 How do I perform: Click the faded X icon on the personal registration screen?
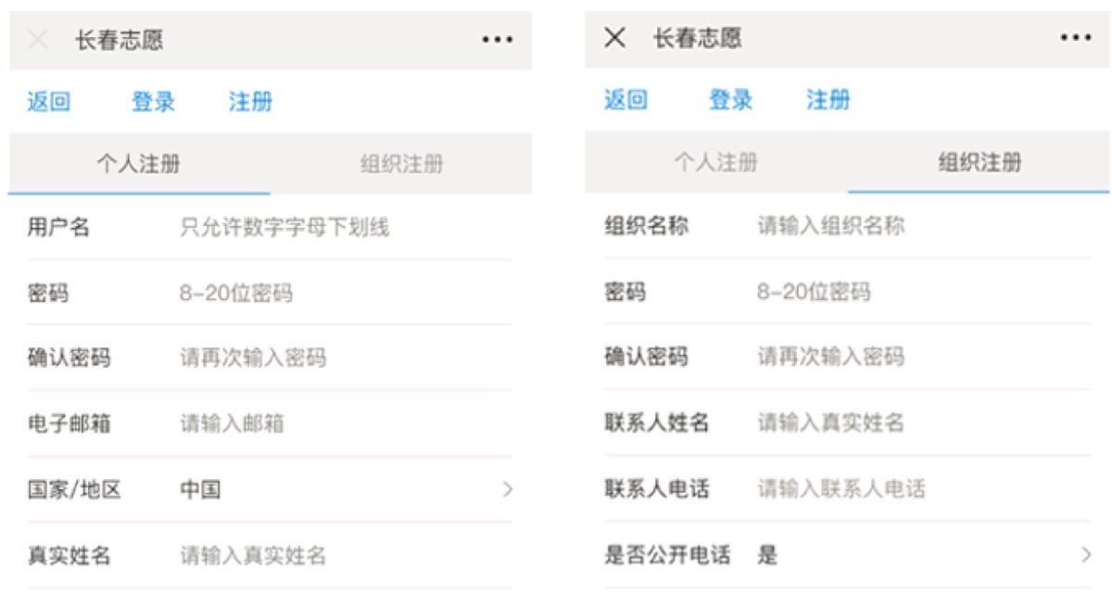coord(38,40)
